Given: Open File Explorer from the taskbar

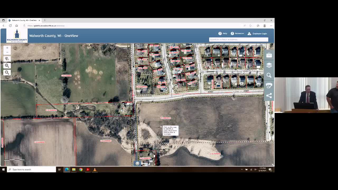Looking at the screenshot, I should (x=74, y=169).
